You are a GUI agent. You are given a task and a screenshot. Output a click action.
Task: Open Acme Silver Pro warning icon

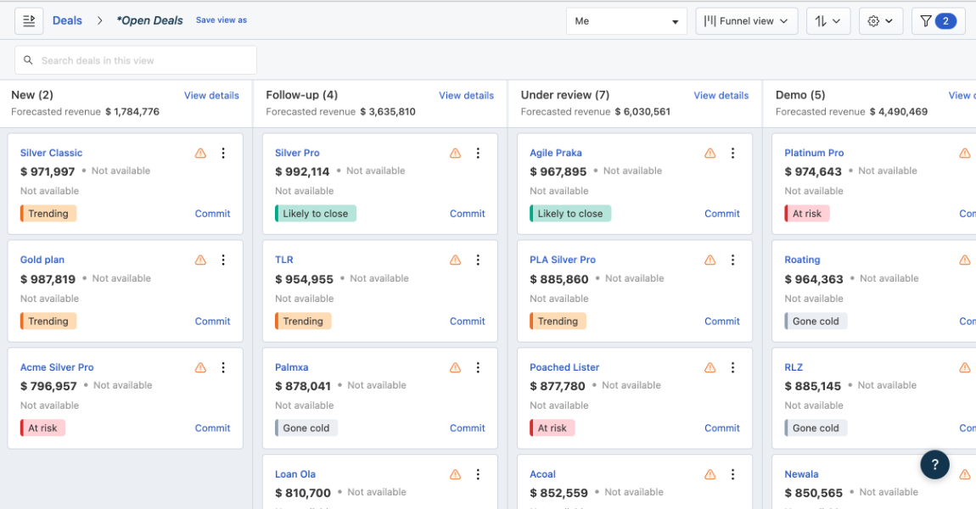point(200,367)
